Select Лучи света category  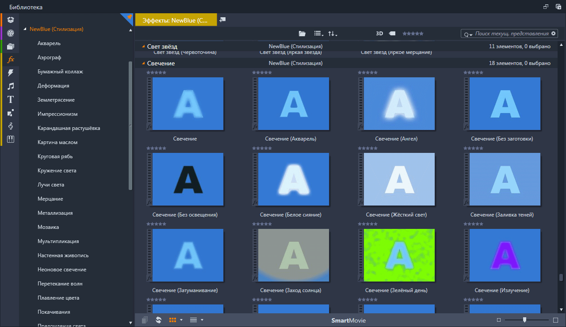point(51,185)
